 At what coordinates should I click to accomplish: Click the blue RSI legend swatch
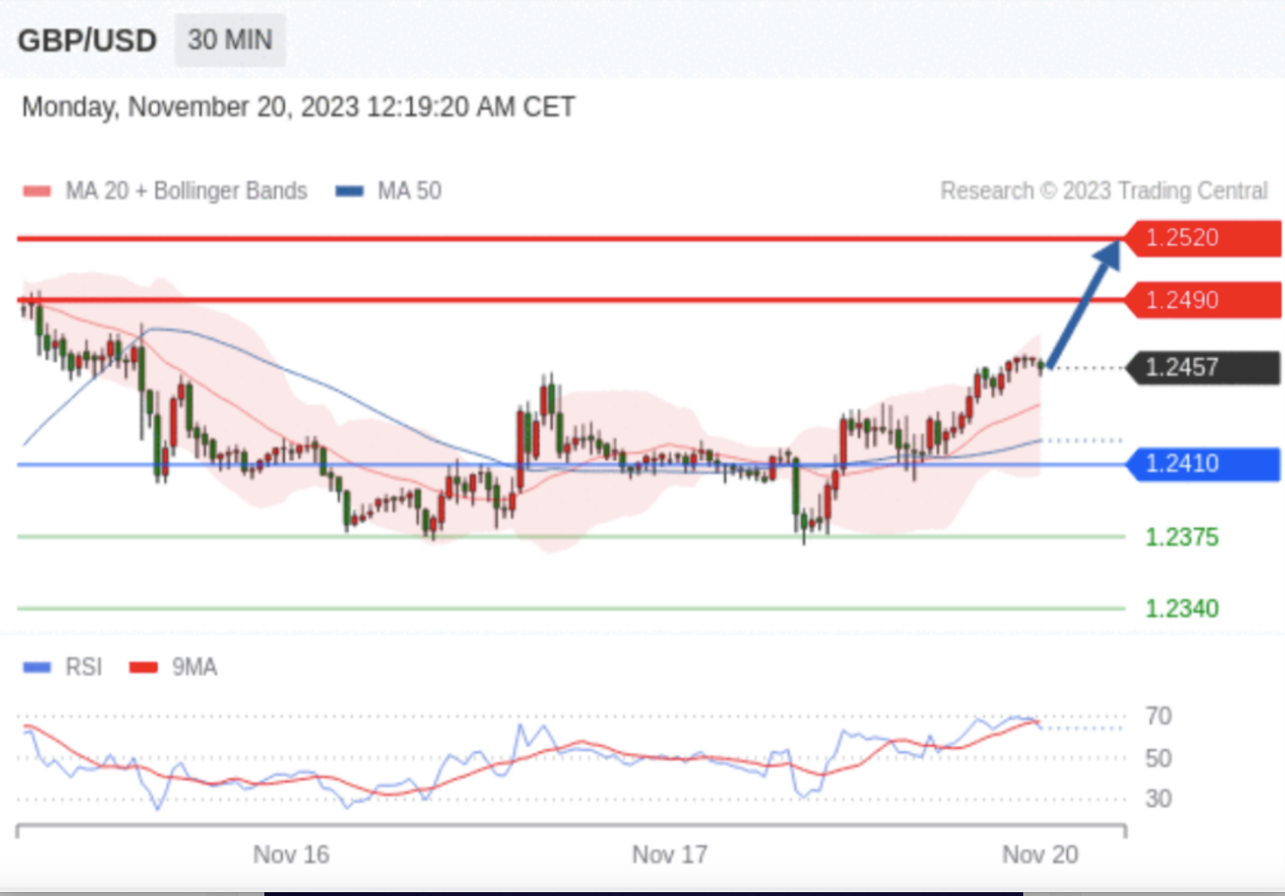click(37, 667)
